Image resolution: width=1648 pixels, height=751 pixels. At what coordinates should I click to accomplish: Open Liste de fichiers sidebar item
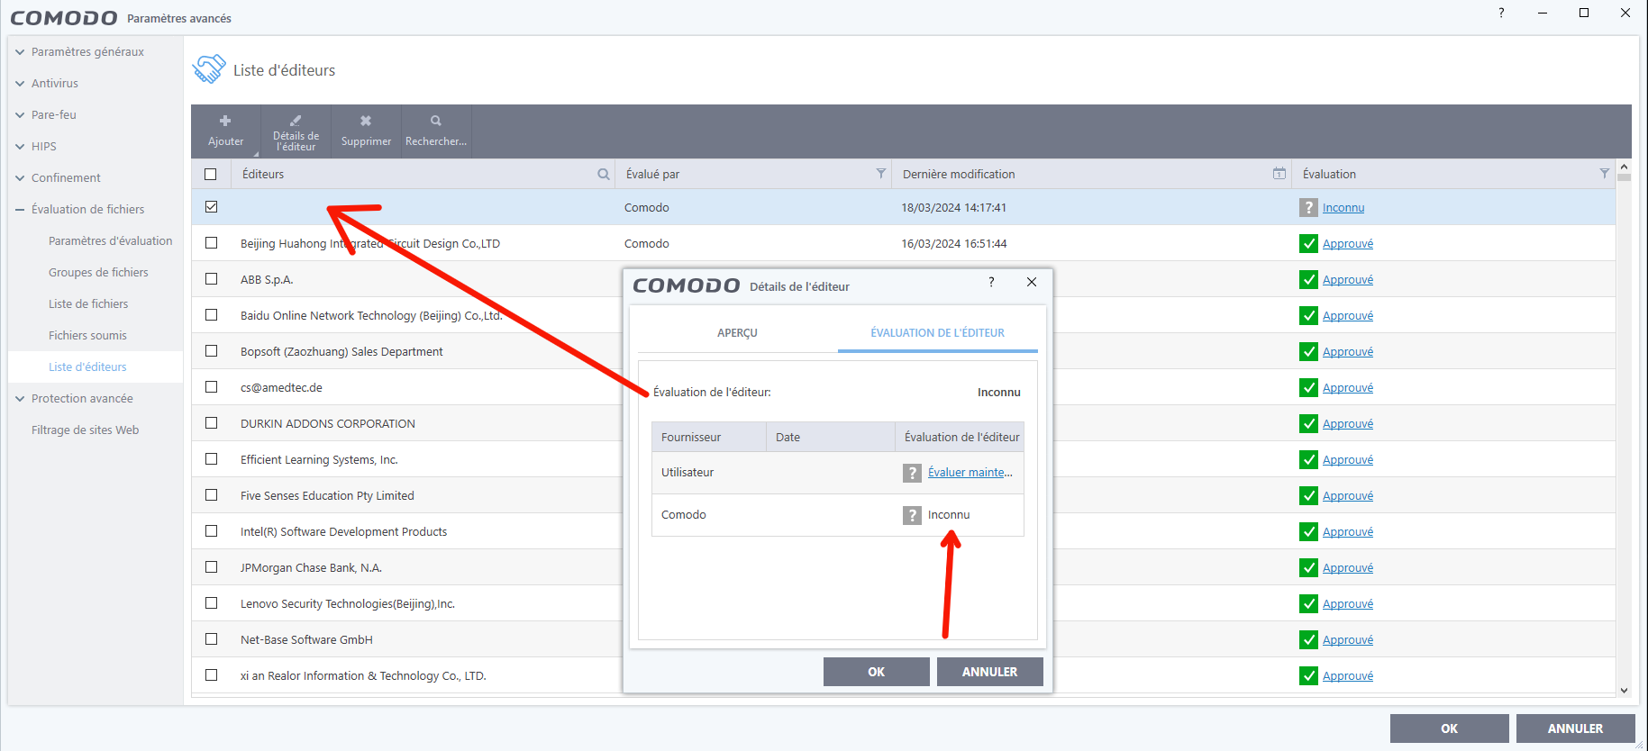88,304
